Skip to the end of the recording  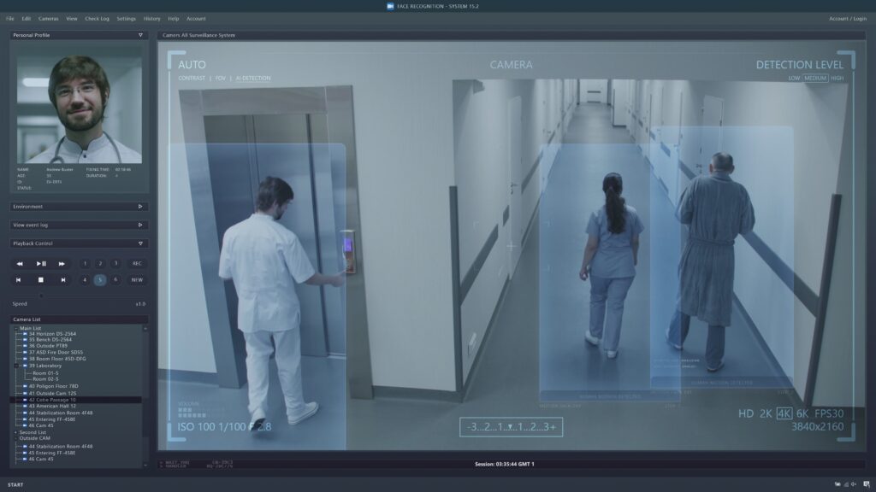click(62, 279)
